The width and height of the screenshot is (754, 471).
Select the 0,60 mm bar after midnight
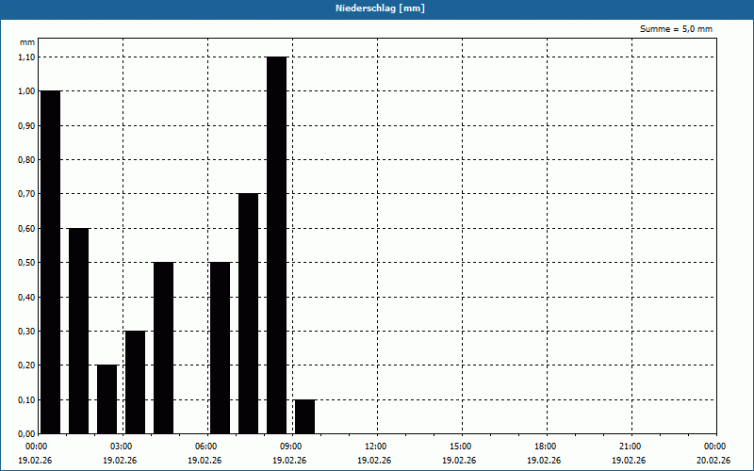pos(79,332)
